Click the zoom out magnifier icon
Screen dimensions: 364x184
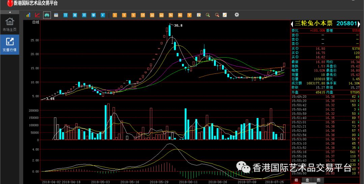coord(217,15)
